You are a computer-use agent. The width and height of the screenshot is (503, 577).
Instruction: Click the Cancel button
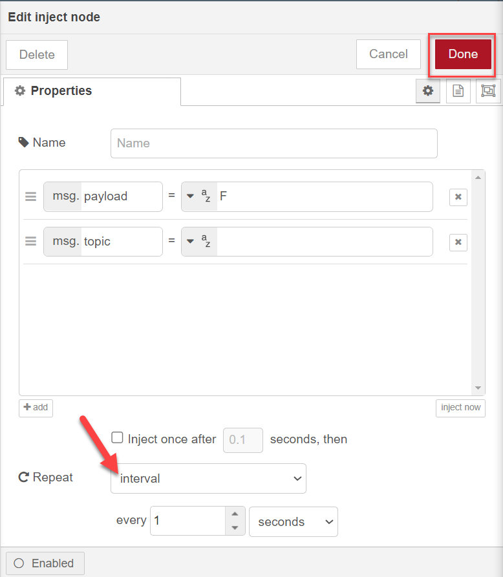click(x=388, y=54)
